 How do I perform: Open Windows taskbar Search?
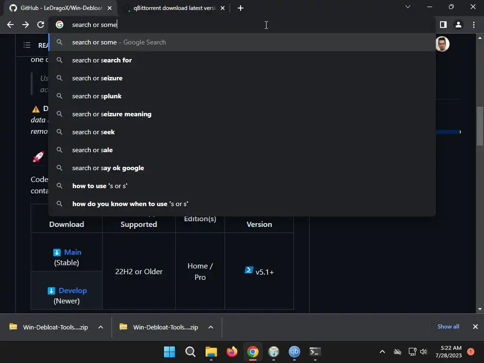click(x=190, y=352)
